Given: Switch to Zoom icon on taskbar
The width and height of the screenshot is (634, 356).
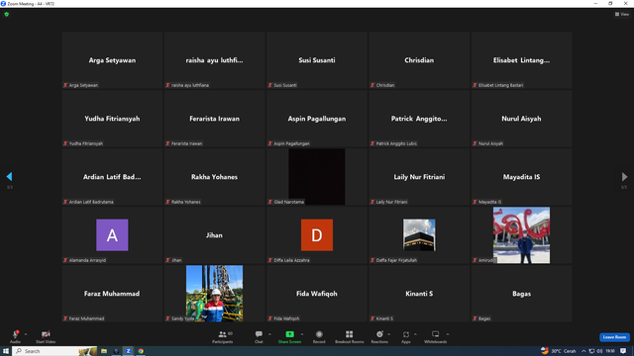Looking at the screenshot, I should [x=128, y=351].
